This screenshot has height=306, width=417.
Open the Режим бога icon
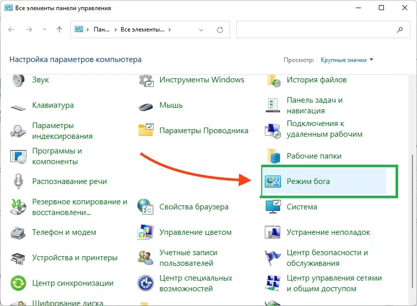[x=273, y=182]
